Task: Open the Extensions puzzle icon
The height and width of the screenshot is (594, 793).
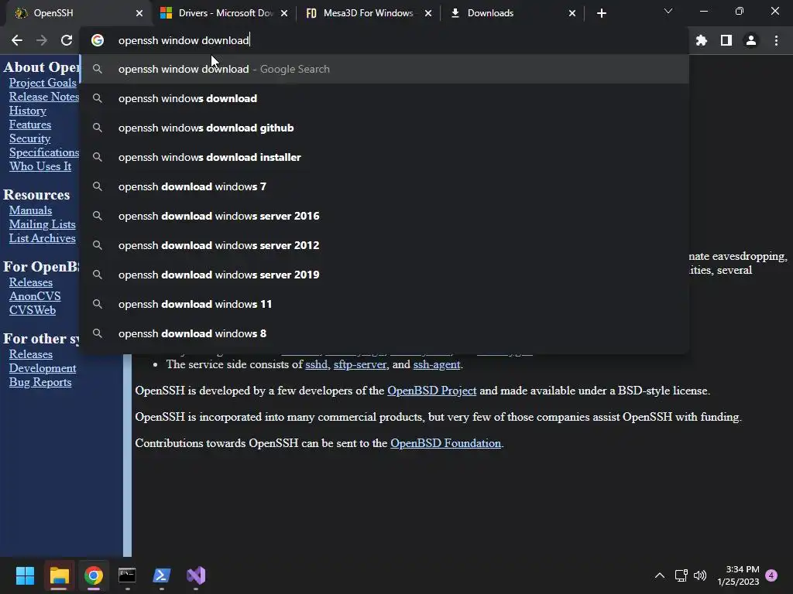Action: 701,40
